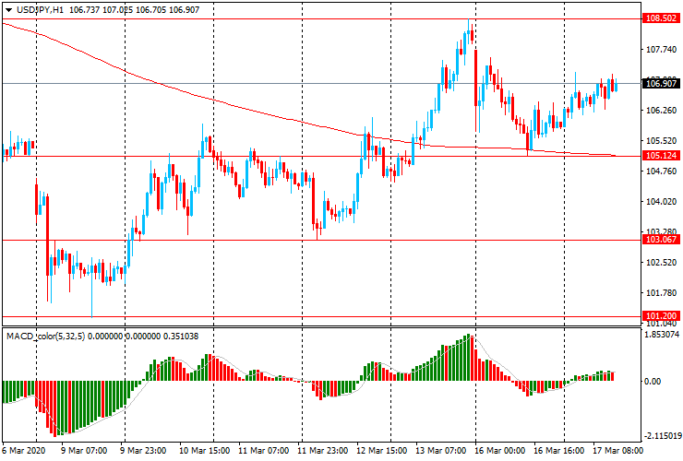The image size is (683, 461).
Task: Click the 17 Mar 08:00 time axis label
Action: 617,450
